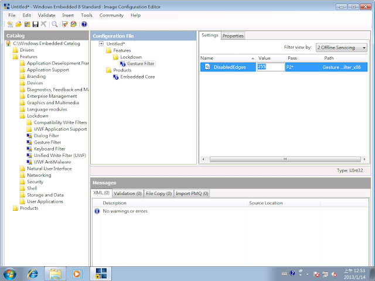Image resolution: width=375 pixels, height=281 pixels.
Task: Click the Create Media toolbar icon
Action: (73, 24)
